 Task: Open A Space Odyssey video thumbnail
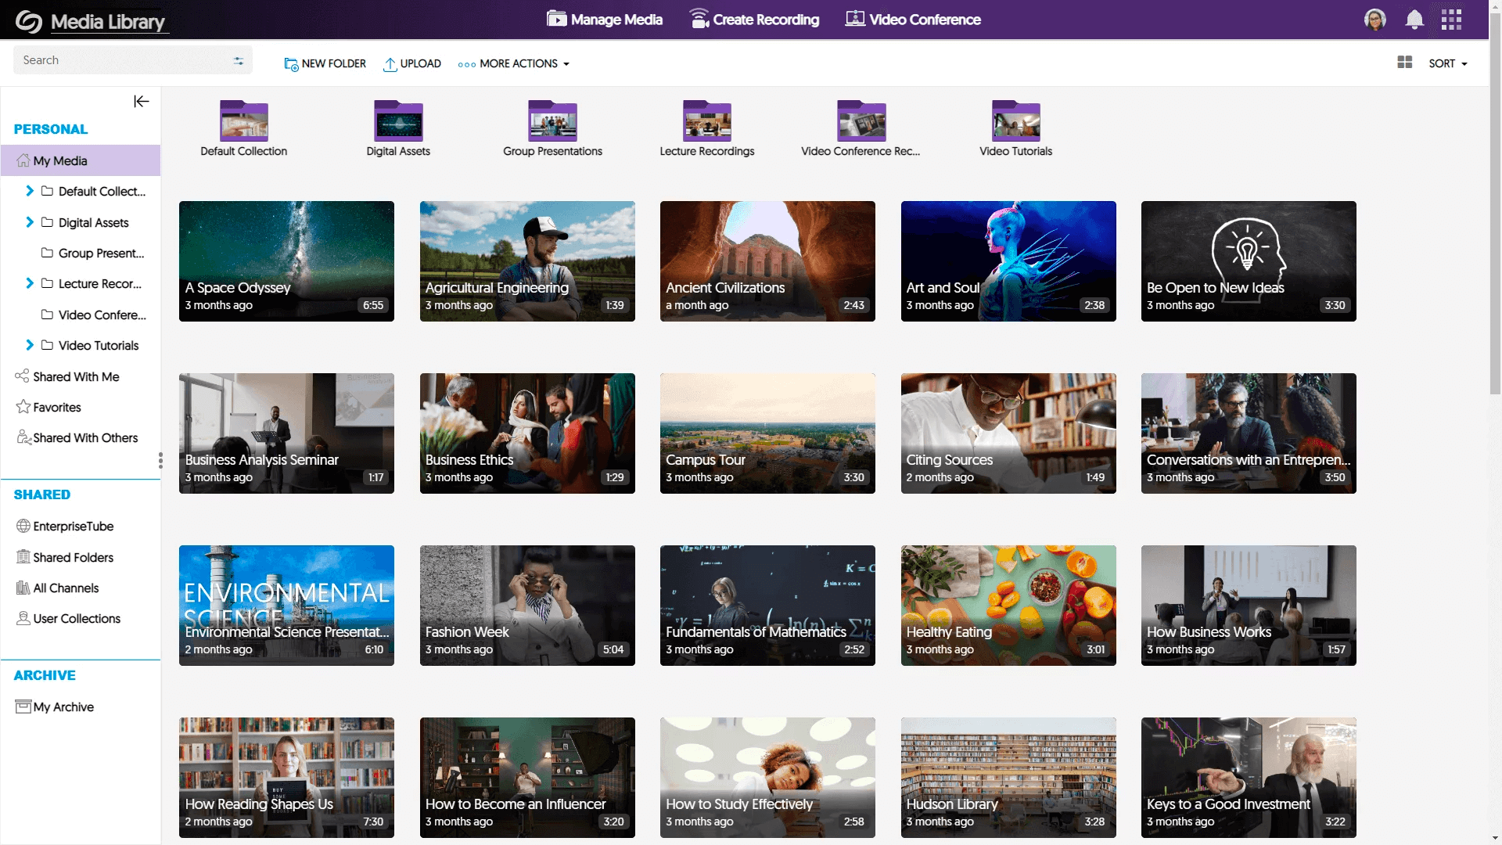286,261
